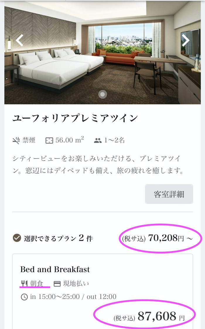Tap the fork and knife breakfast icon

(24, 283)
